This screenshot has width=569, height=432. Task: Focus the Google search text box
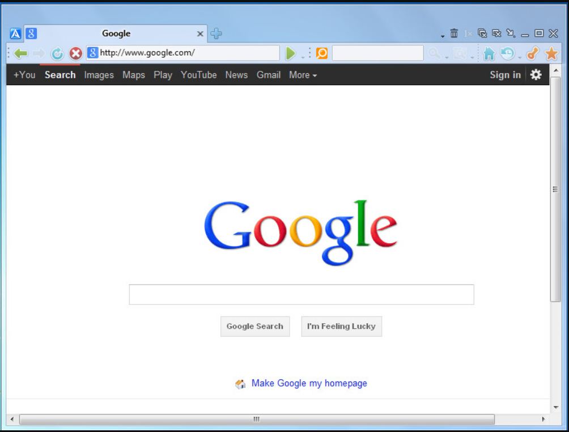[x=301, y=295]
